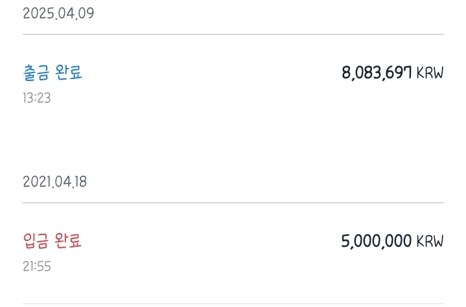Click the 8,083,697 withdrawal amount
466x307 pixels.
point(377,73)
